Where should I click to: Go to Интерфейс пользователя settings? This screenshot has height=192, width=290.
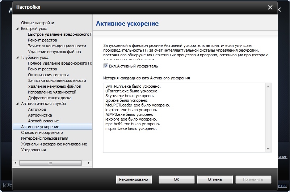tap(45, 138)
